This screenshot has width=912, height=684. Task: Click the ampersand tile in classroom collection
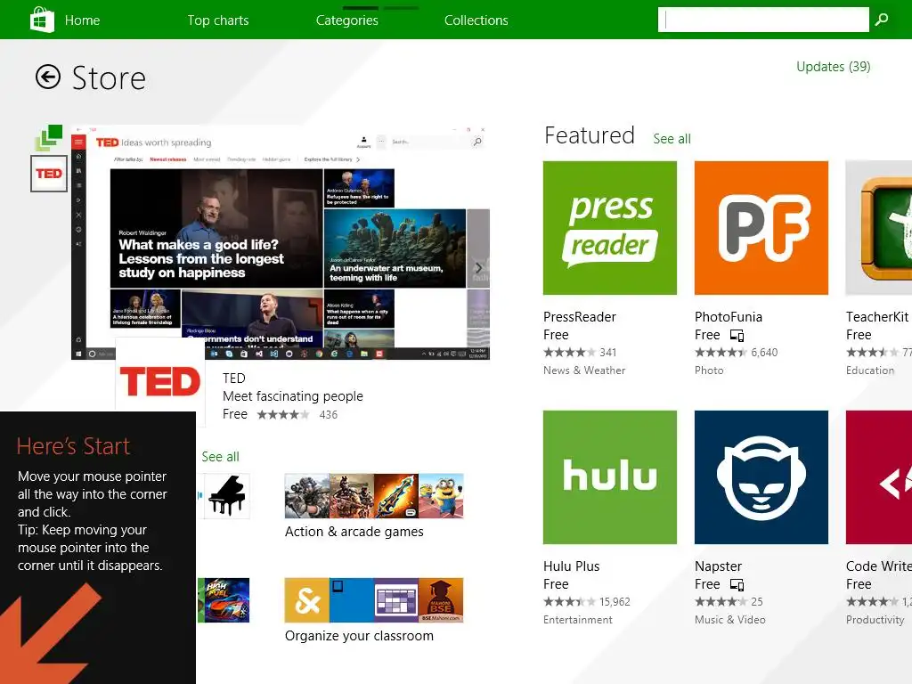(307, 600)
